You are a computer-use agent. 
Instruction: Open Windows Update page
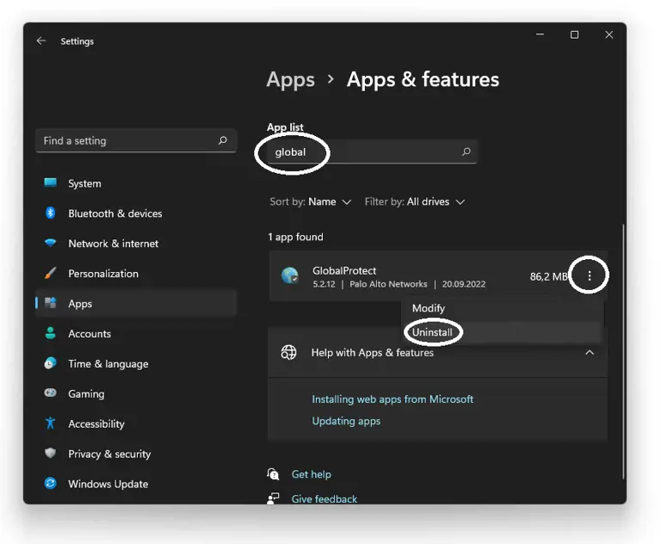108,485
